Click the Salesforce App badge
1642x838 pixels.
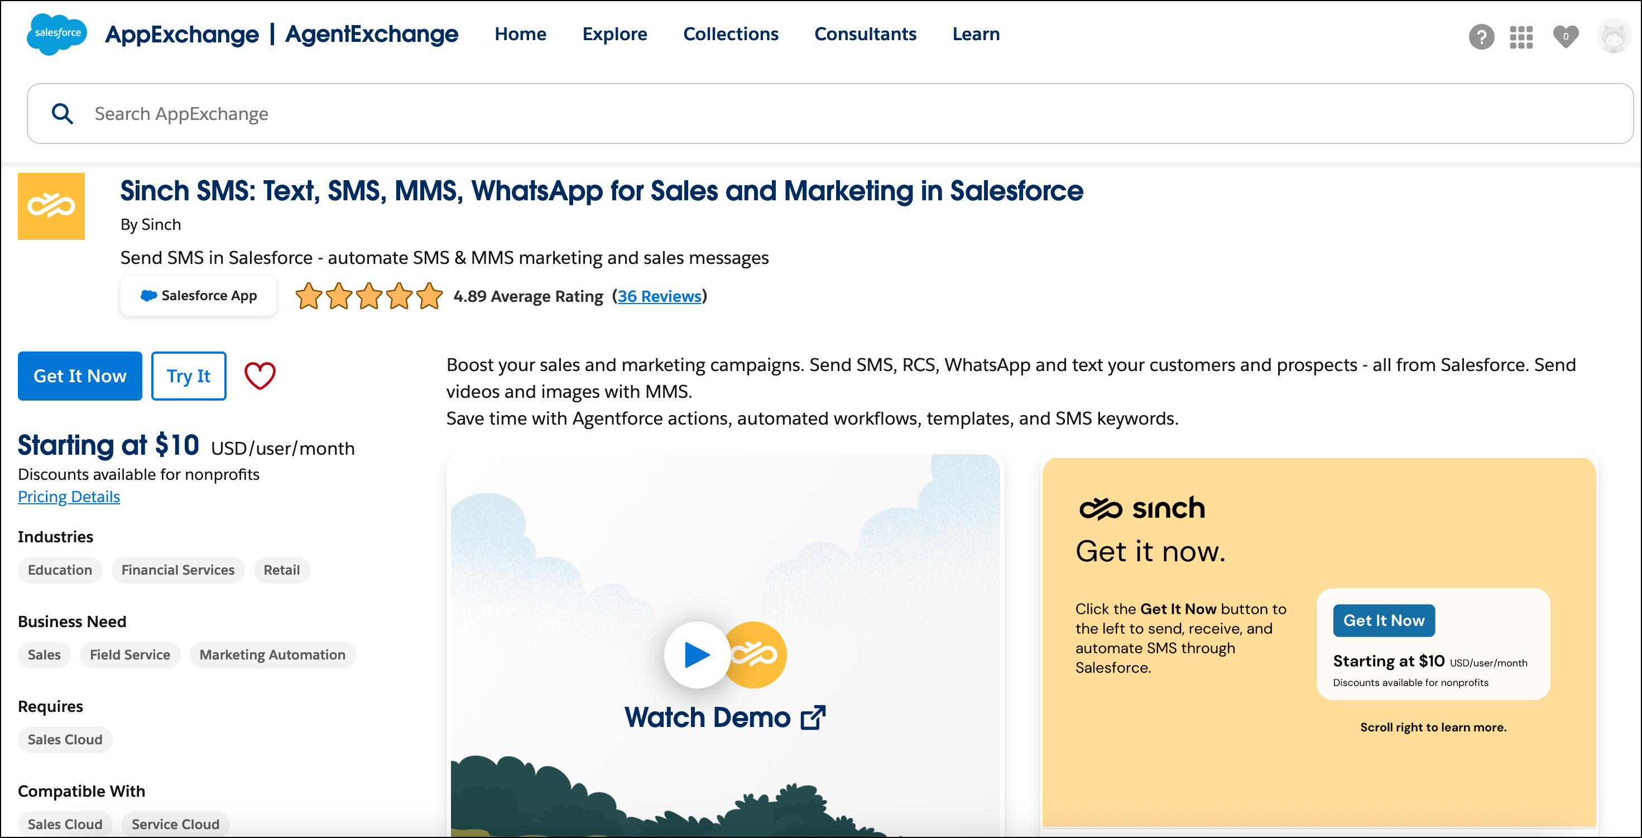pos(198,296)
